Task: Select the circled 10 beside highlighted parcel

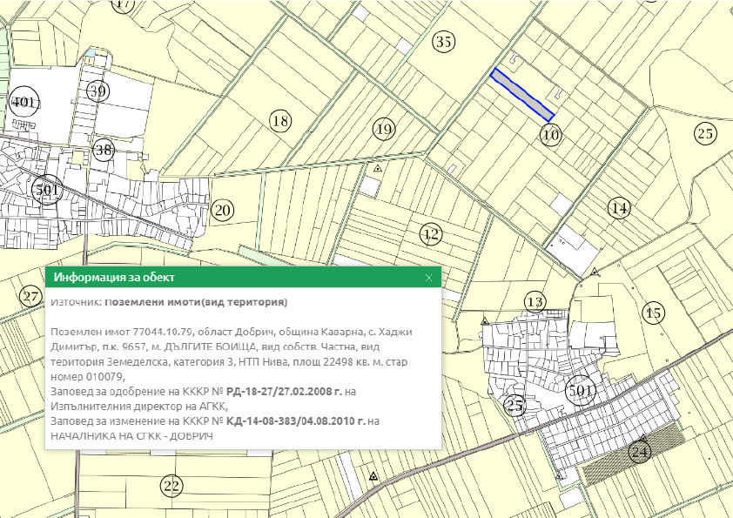Action: click(550, 135)
